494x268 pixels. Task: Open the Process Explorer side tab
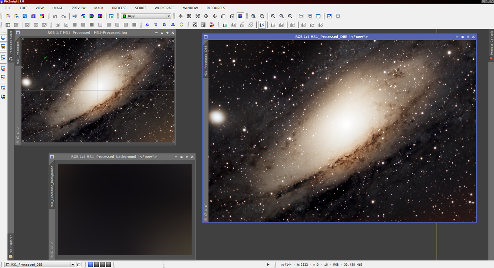[11, 46]
